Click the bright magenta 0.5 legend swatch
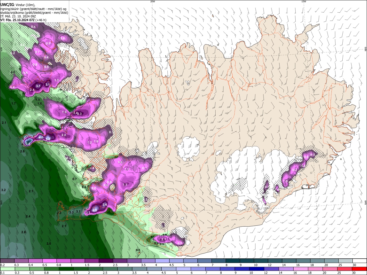This screenshot has height=275, width=367. [x=49, y=261]
